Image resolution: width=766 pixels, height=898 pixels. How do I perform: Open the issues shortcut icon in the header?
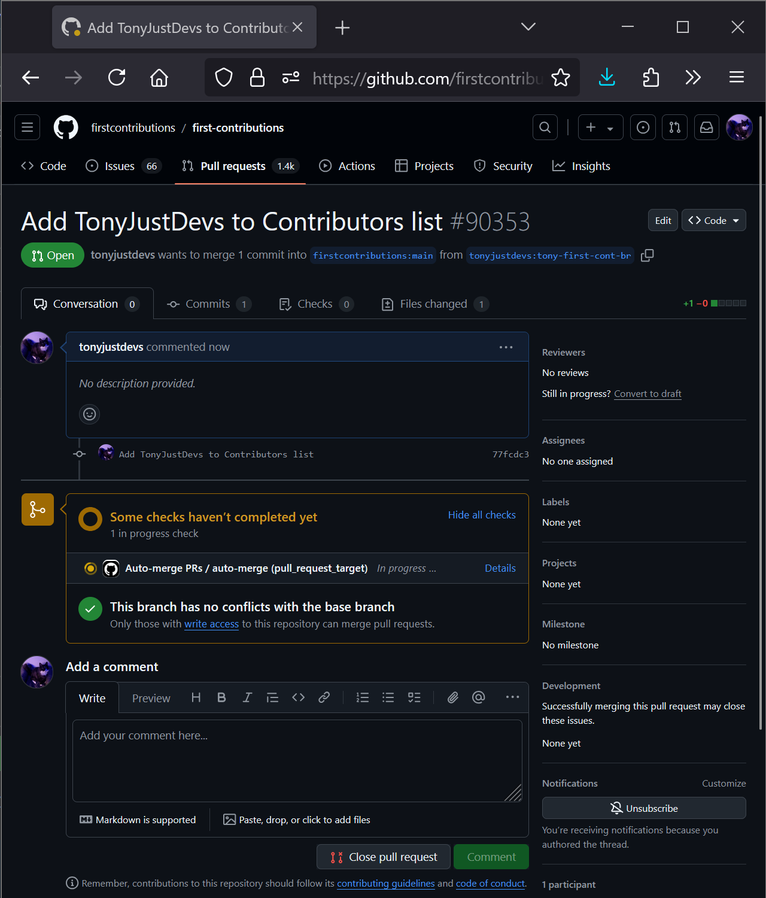[x=643, y=127]
